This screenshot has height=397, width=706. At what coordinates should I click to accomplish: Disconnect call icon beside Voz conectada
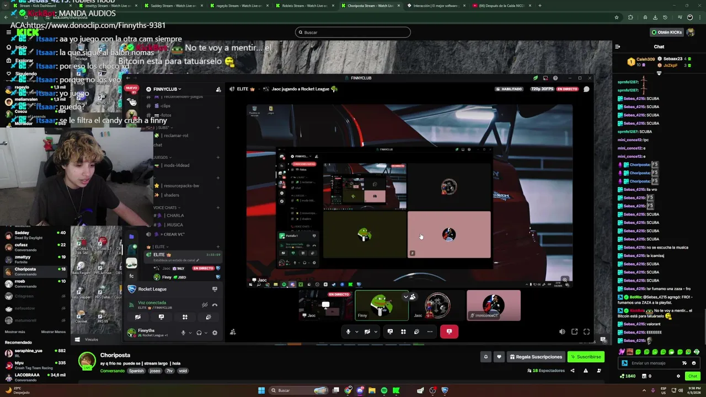(215, 304)
